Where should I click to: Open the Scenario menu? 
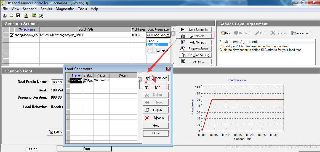(x=30, y=9)
